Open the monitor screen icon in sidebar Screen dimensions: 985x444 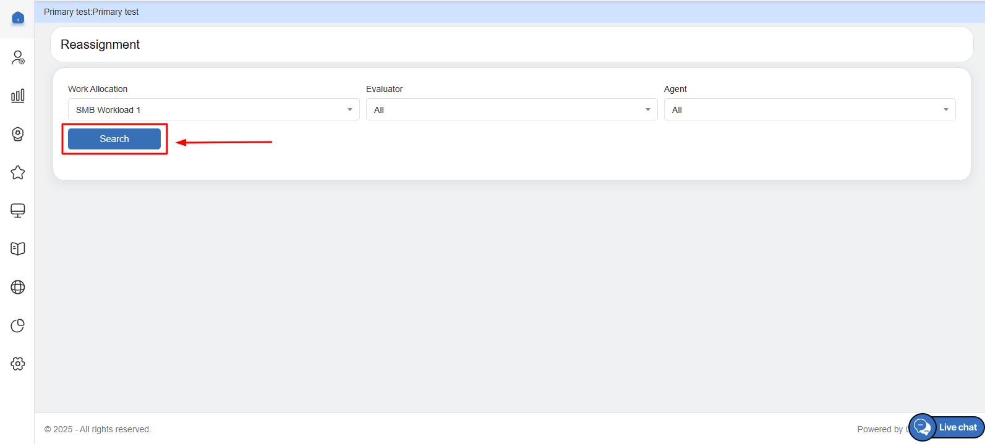18,211
